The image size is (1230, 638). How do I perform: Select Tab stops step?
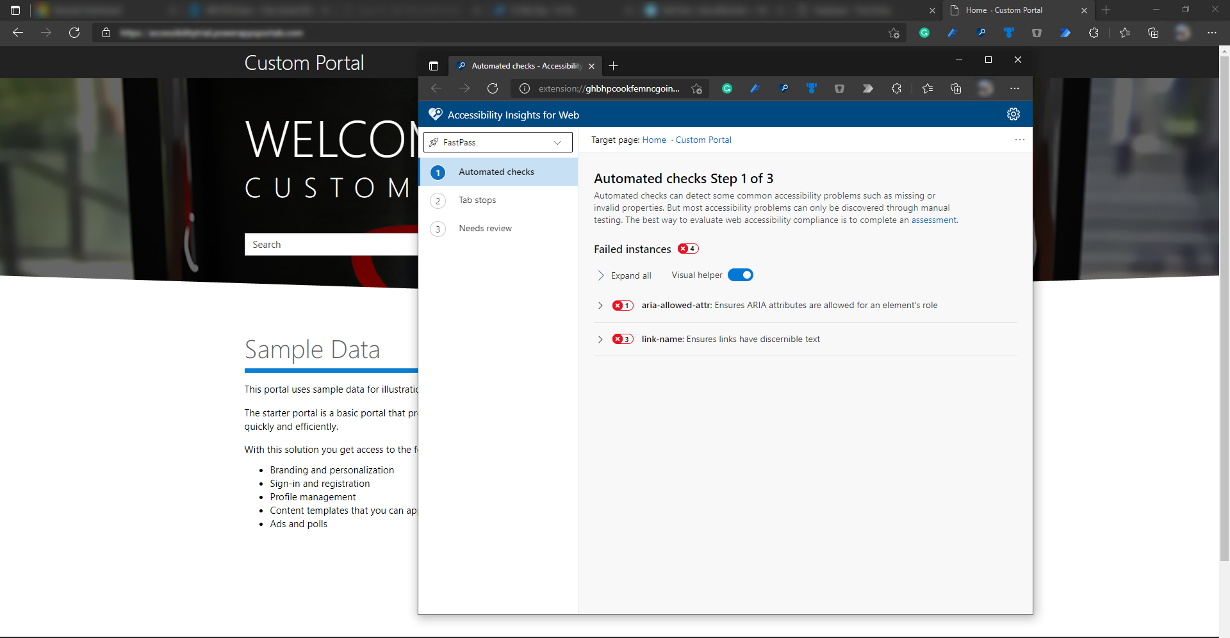(x=498, y=200)
